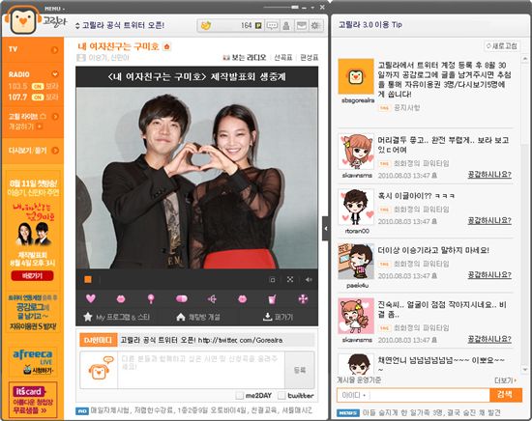Send the pink pill capsule emoticon
The width and height of the screenshot is (532, 421).
tap(182, 298)
